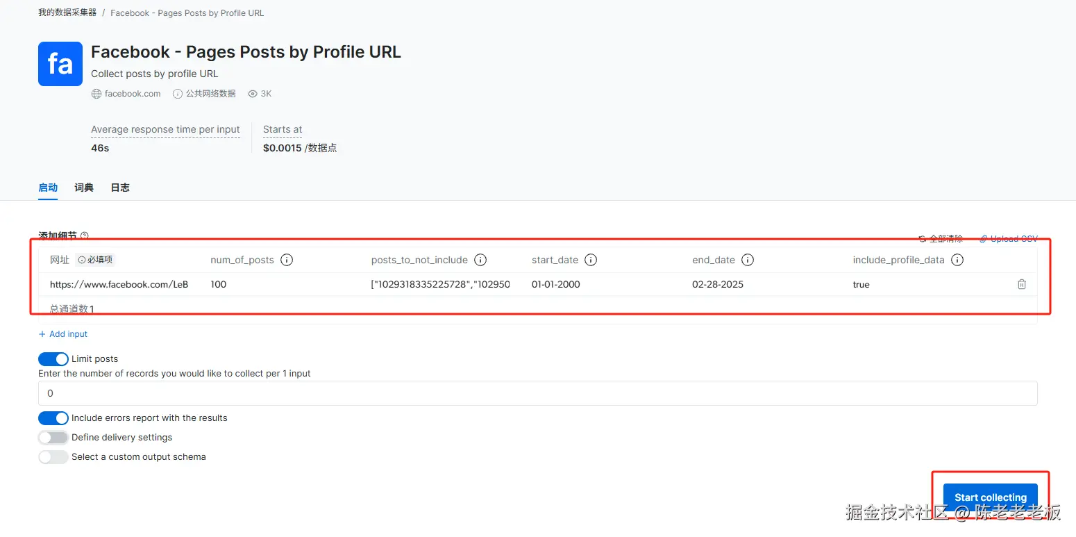1076x537 pixels.
Task: Switch to the 词典 tab
Action: 84,188
